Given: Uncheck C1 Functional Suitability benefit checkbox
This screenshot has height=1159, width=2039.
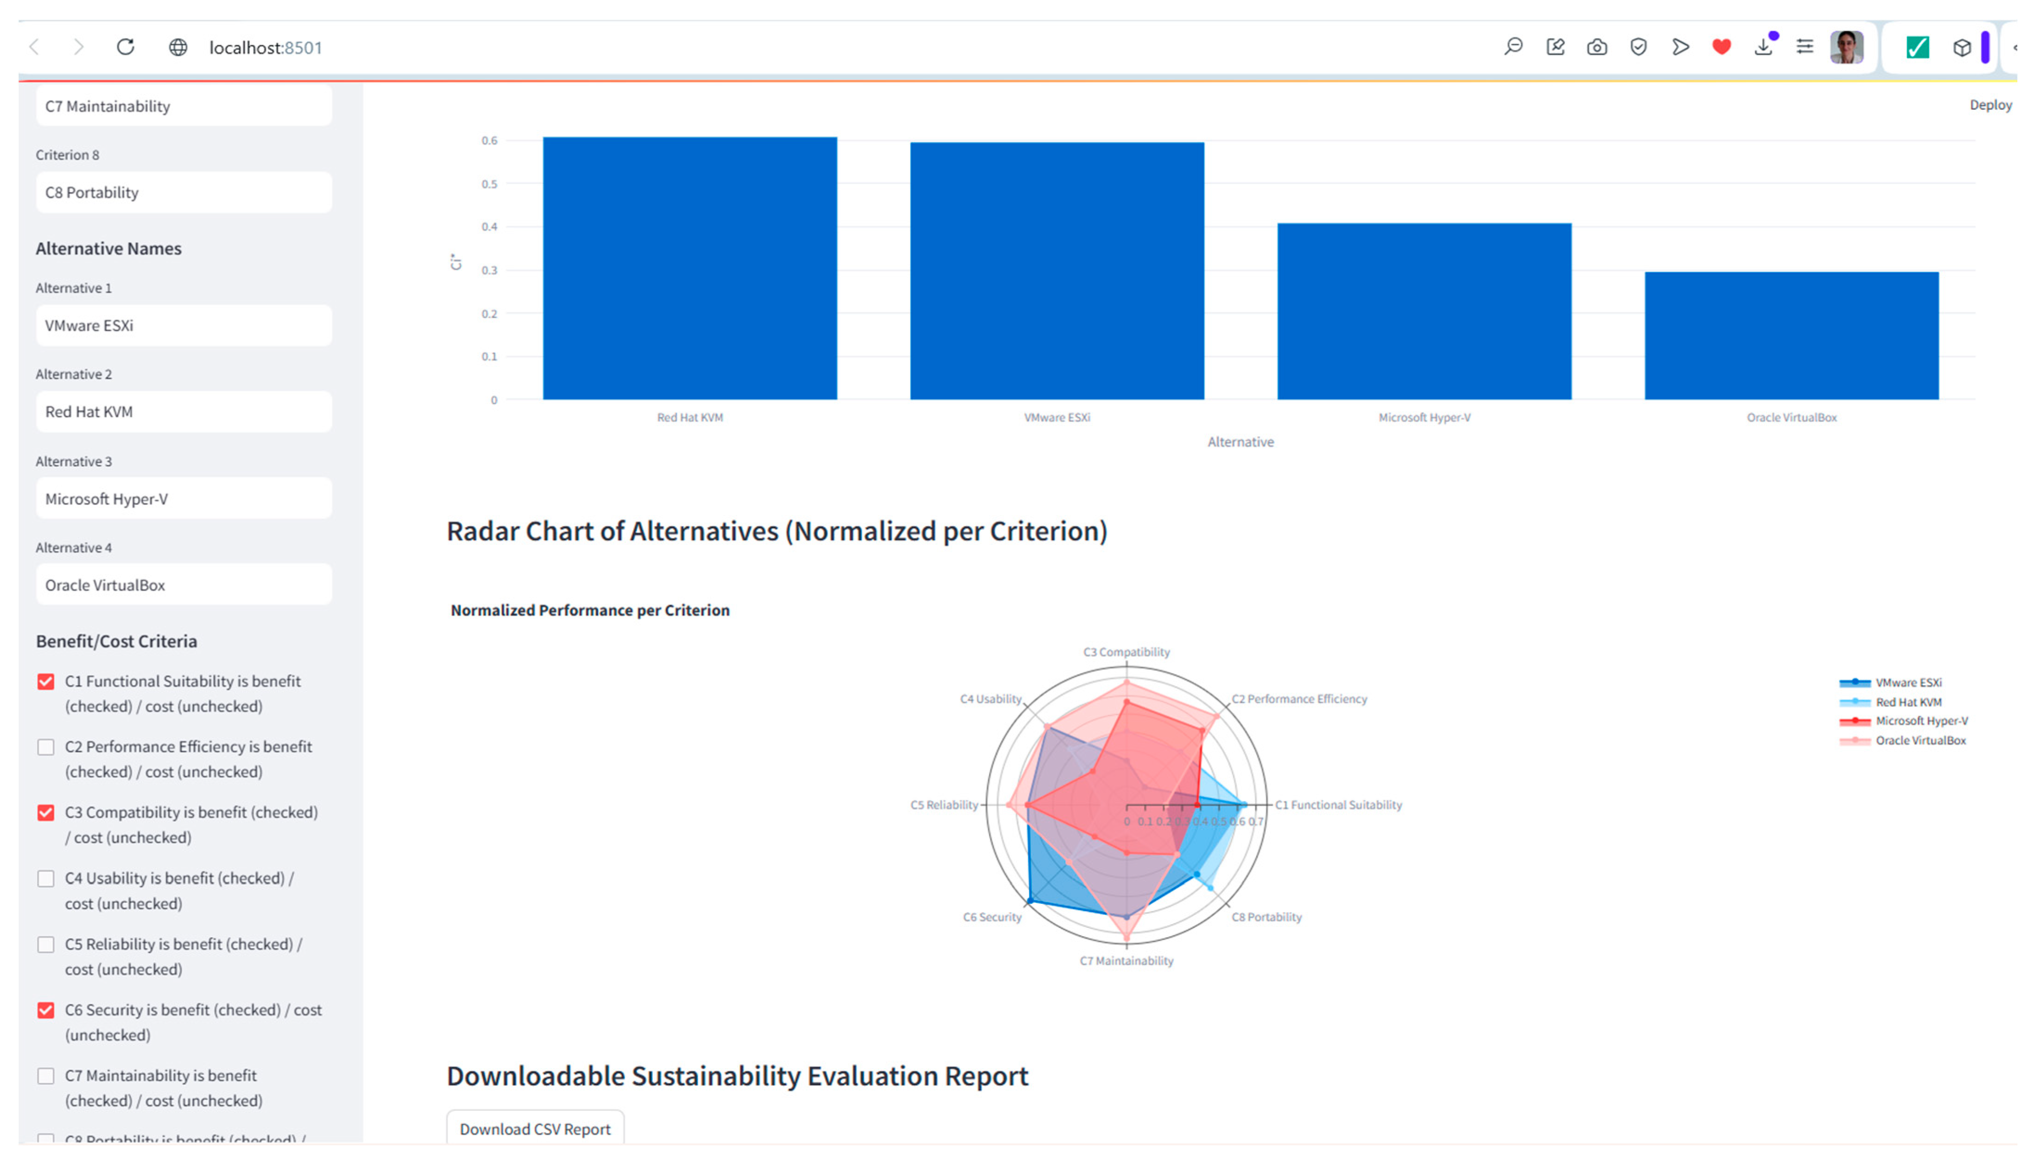Looking at the screenshot, I should (46, 681).
